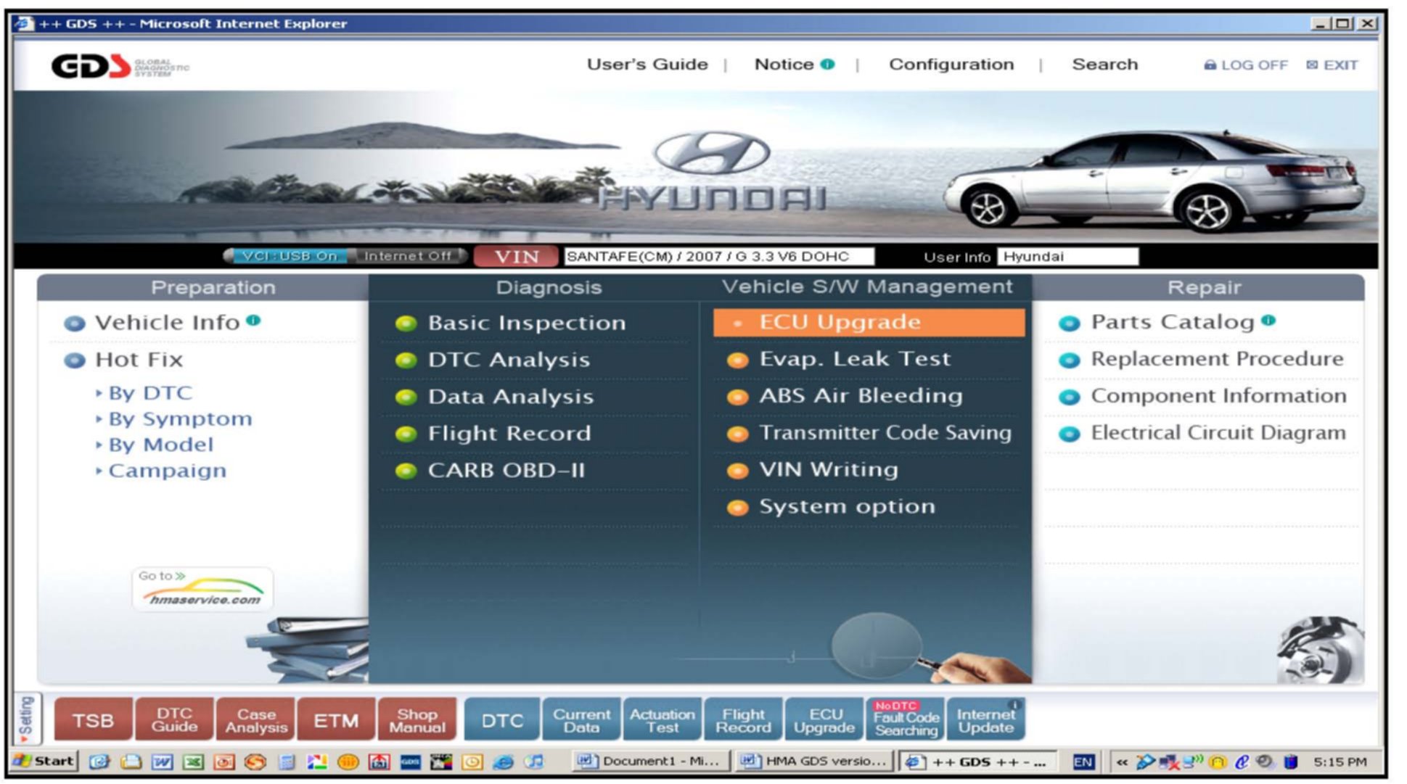Toggle the VCI USB On indicator
Image resolution: width=1407 pixels, height=784 pixels.
[288, 256]
